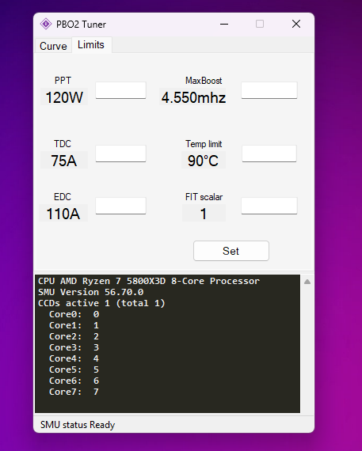
Task: Click the 110A EDC readout
Action: pos(63,214)
